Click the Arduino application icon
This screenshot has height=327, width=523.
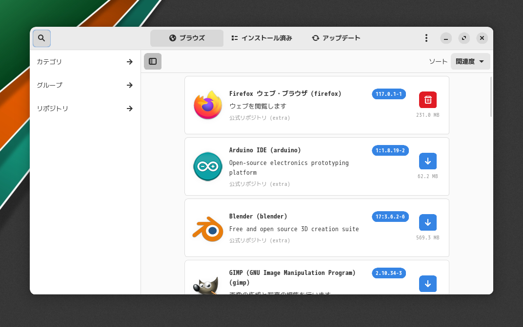[x=208, y=166]
